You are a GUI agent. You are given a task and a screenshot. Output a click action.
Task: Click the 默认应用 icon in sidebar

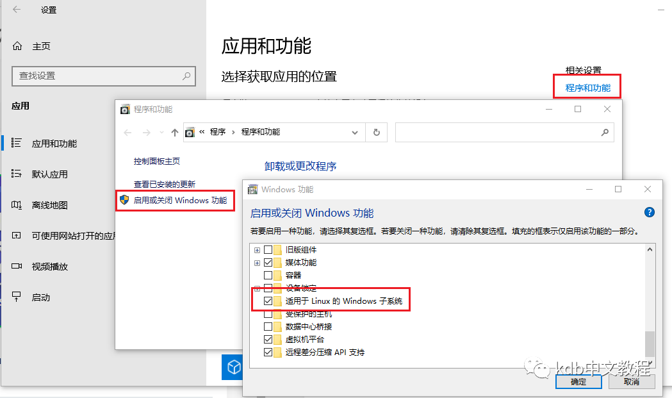(16, 174)
